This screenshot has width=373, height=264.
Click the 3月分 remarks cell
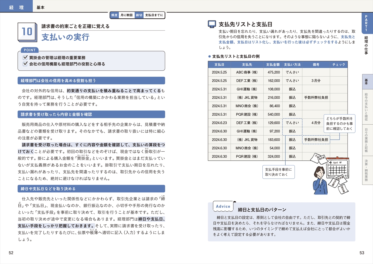(x=316, y=81)
